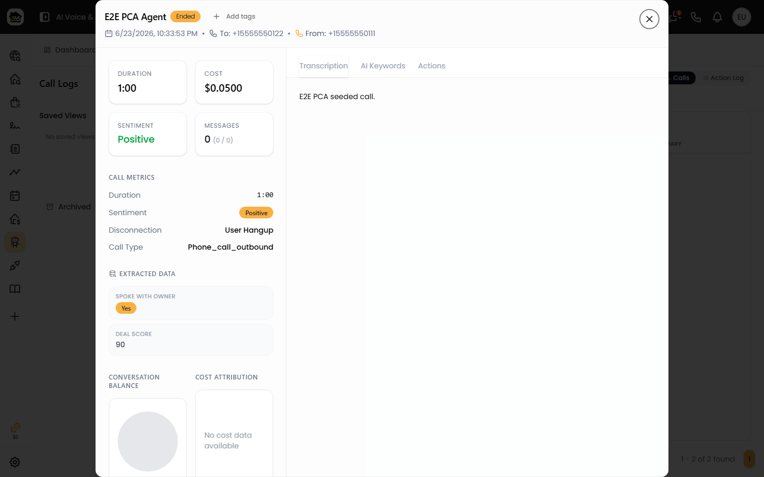Screen dimensions: 764x477
Task: Click the AI agent robot sidebar icon
Action: click(15, 242)
